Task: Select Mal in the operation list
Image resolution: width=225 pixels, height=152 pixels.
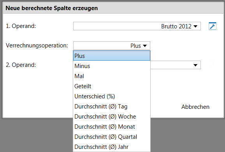Action: pos(112,76)
